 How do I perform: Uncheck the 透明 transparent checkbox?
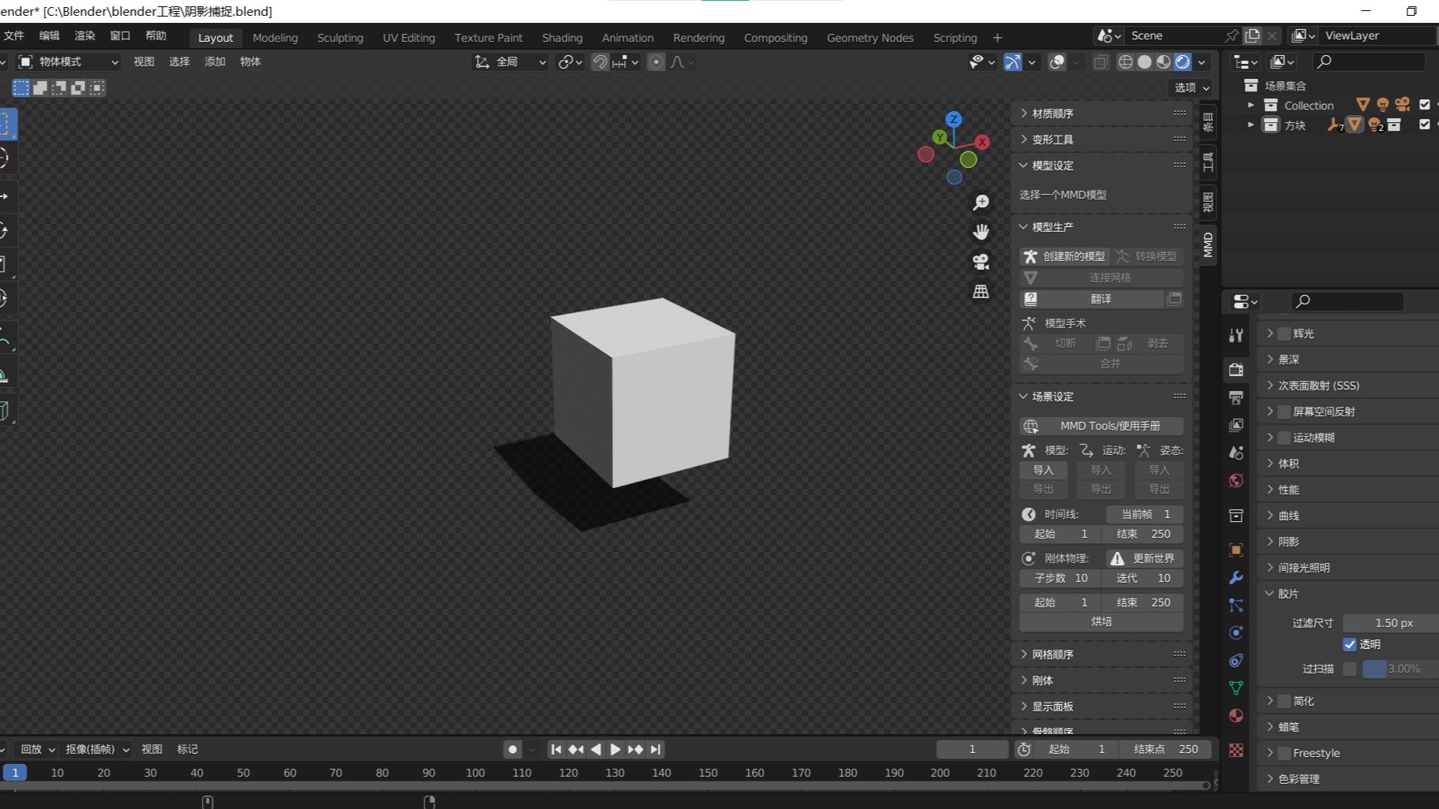[x=1350, y=644]
